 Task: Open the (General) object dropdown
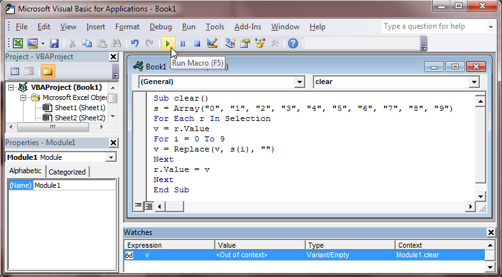[x=299, y=82]
